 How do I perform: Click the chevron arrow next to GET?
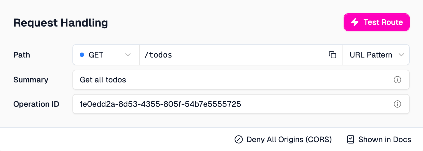pyautogui.click(x=128, y=55)
